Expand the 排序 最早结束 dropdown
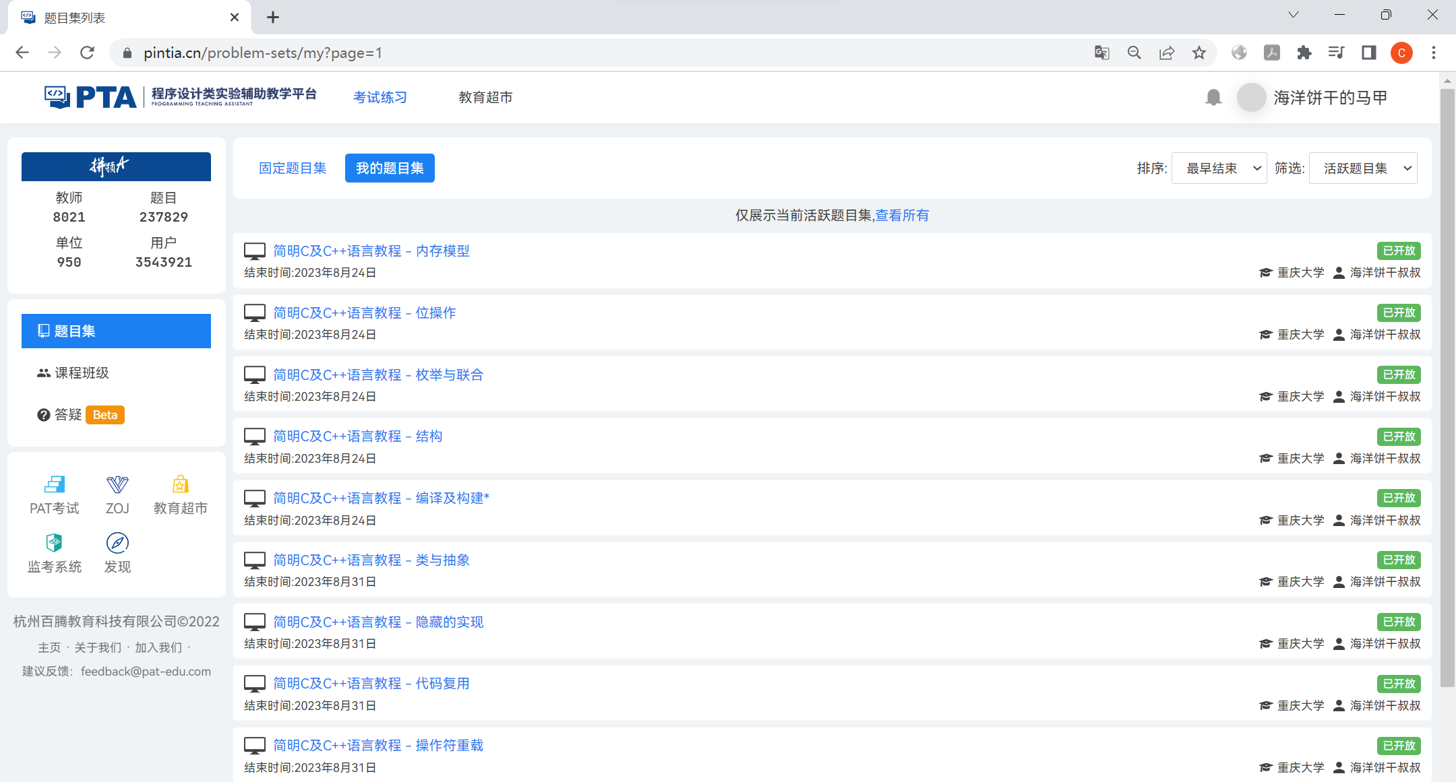 pos(1219,168)
